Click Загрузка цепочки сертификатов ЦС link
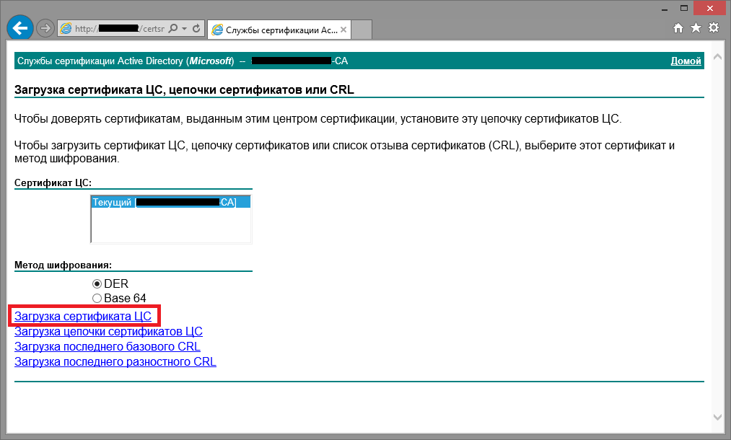Screen dimensions: 731x440 coord(109,331)
